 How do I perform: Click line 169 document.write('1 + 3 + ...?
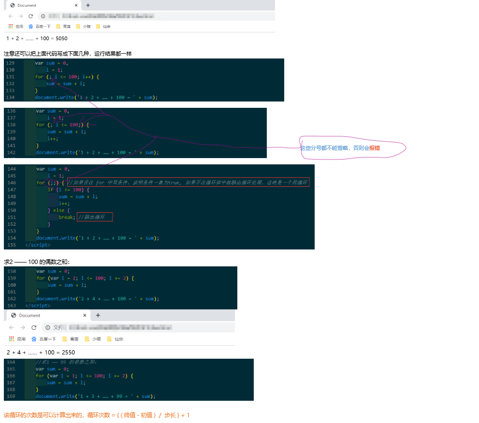[x=96, y=396]
